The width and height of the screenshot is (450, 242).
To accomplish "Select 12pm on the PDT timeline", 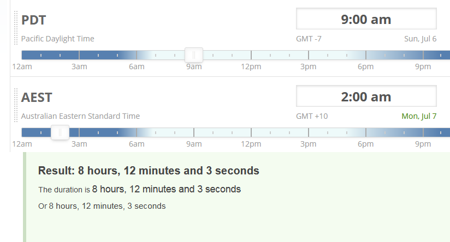I will [x=251, y=55].
